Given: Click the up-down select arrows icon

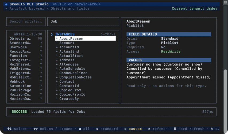Looking at the screenshot, I should pyautogui.click(x=10, y=129).
